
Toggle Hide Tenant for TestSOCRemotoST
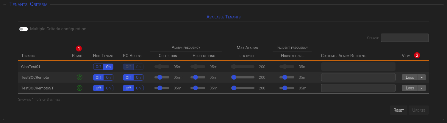(103, 88)
